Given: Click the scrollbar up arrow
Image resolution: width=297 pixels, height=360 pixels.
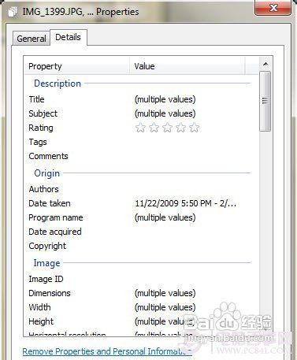Looking at the screenshot, I should pyautogui.click(x=265, y=64).
